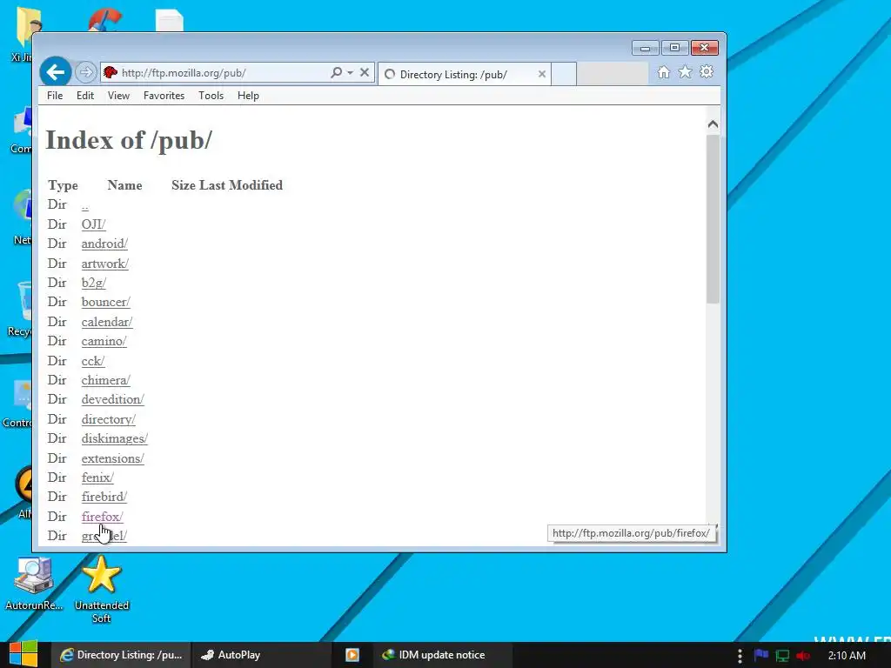The image size is (891, 668).
Task: Open the Unattended Soft star desktop icon
Action: coord(102,590)
